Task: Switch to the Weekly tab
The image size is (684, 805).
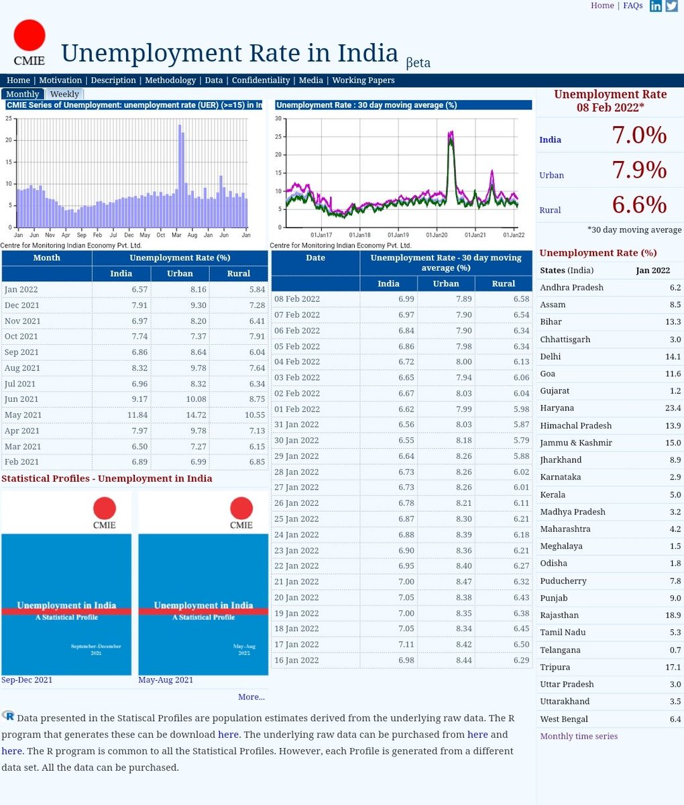Action: point(64,94)
